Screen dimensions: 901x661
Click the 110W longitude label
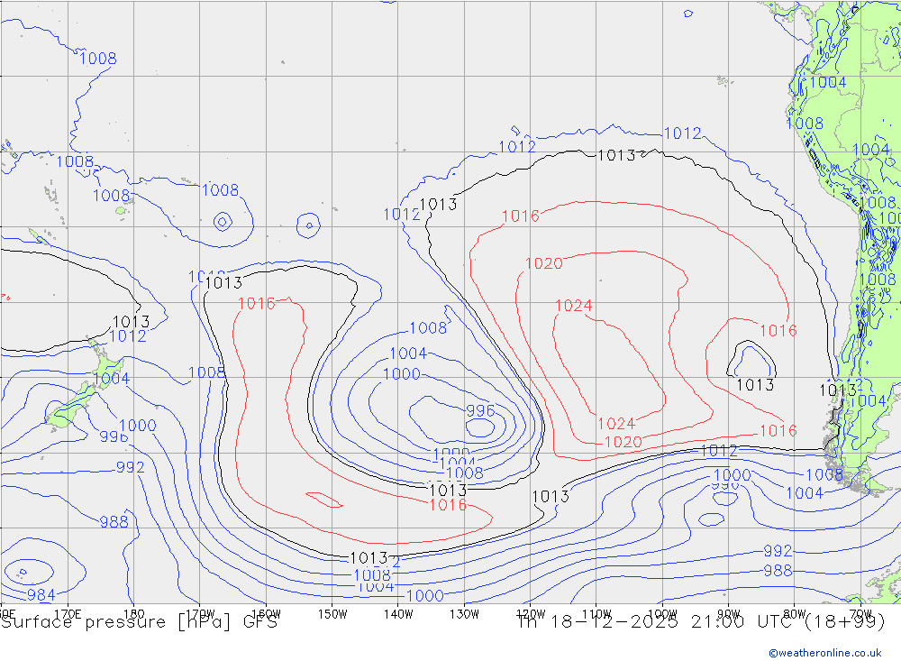point(596,613)
